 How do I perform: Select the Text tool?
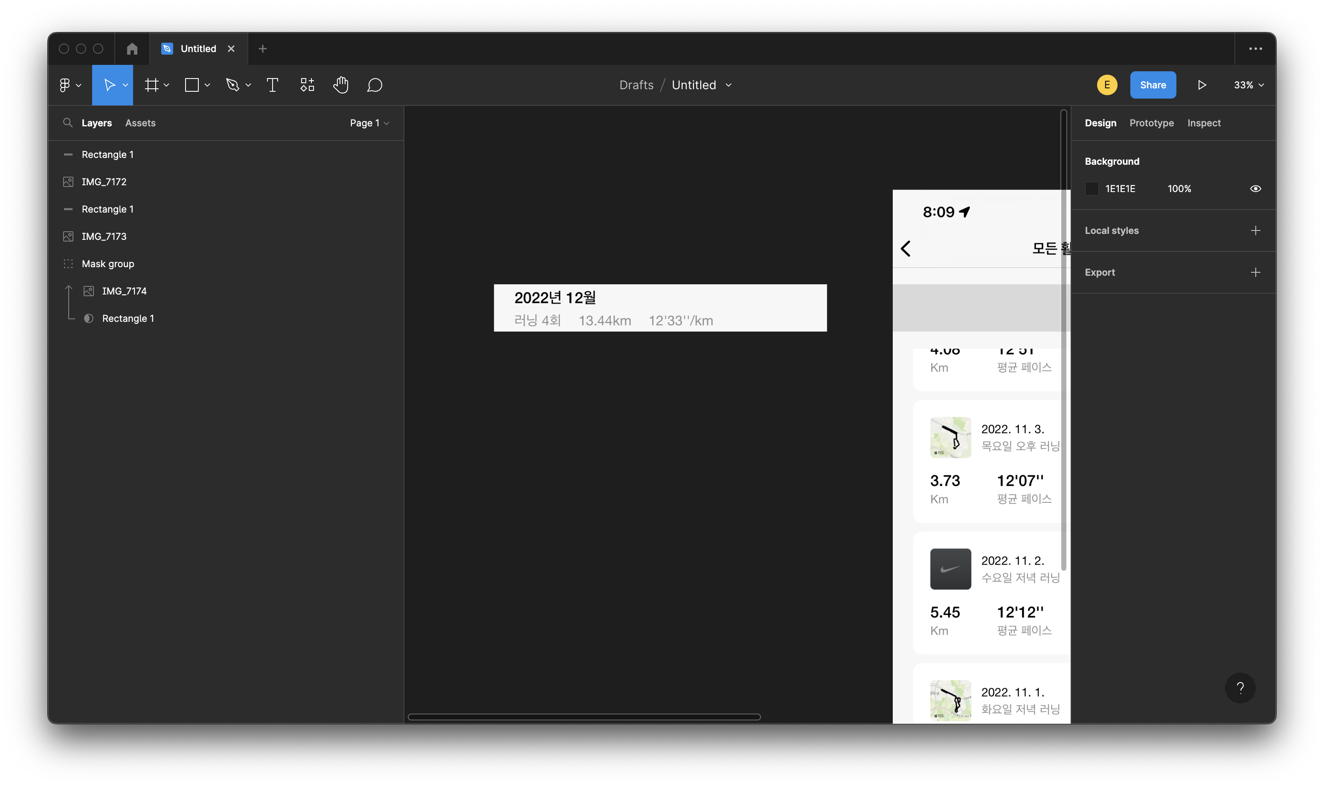click(272, 85)
